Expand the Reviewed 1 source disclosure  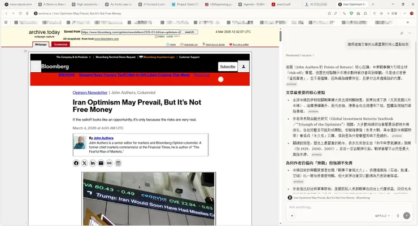300,55
